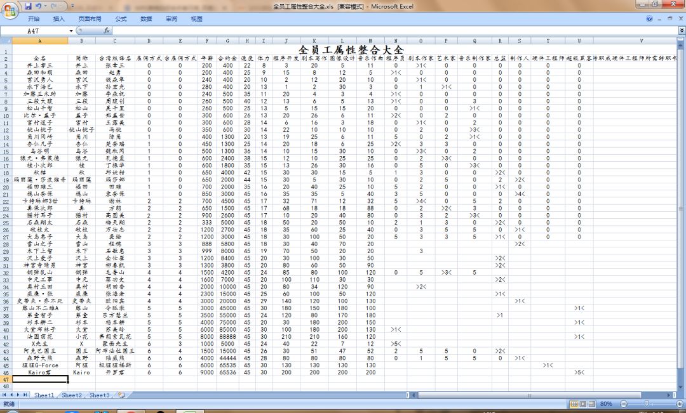
Task: Select the 简称 header cell
Action: (81, 58)
